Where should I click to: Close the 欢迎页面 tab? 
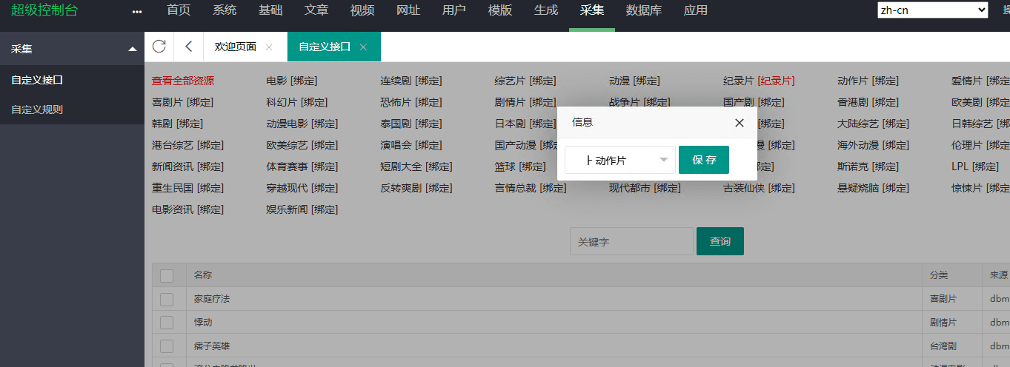pyautogui.click(x=269, y=47)
